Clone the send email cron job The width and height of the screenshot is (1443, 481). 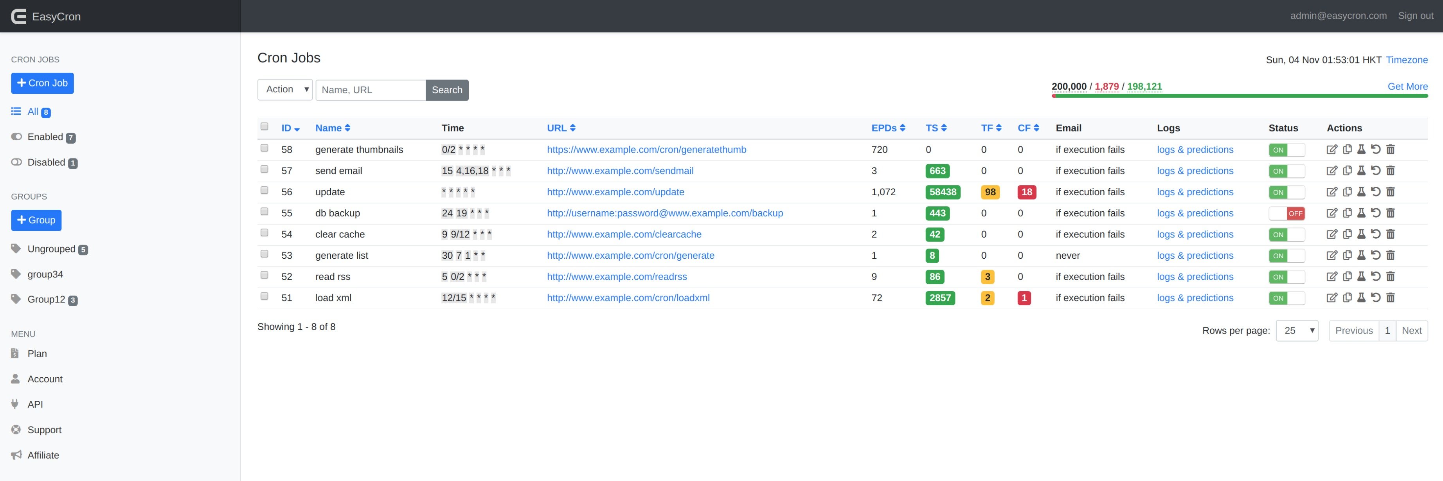click(x=1347, y=170)
